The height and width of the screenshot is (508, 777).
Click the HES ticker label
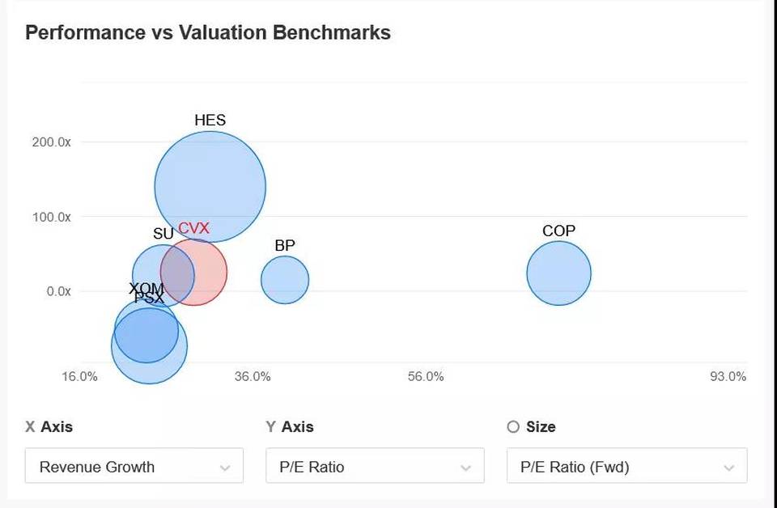click(210, 121)
